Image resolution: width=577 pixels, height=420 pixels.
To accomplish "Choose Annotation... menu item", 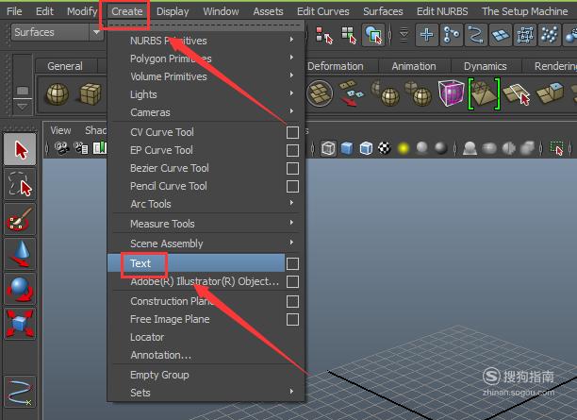I will click(x=160, y=355).
